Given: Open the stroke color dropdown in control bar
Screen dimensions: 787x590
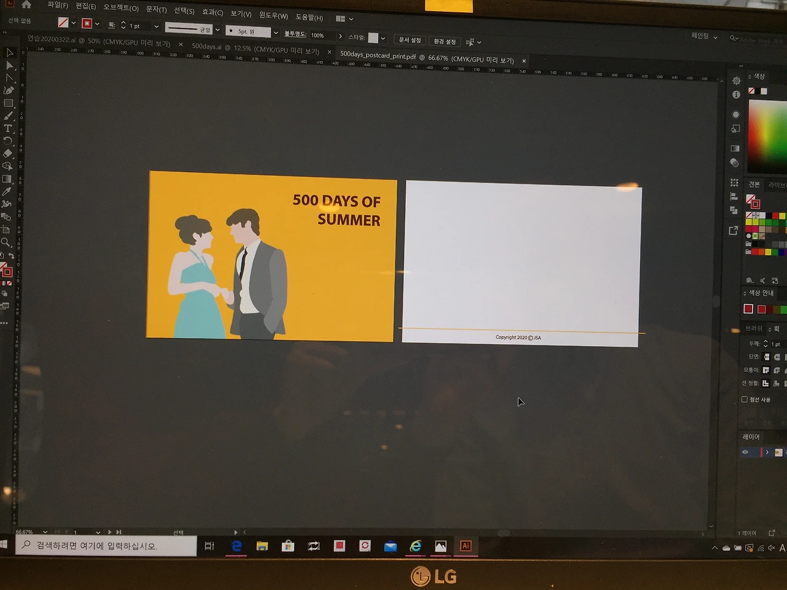Looking at the screenshot, I should pos(97,24).
